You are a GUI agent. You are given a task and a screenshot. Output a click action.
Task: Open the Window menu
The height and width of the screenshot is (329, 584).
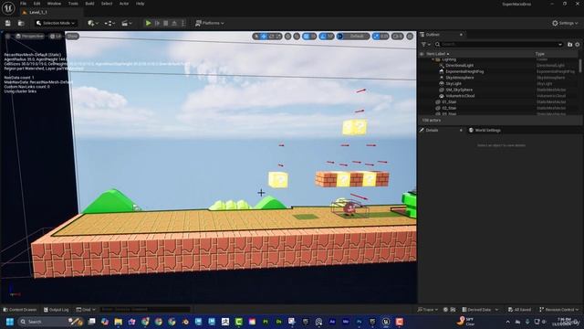[54, 4]
